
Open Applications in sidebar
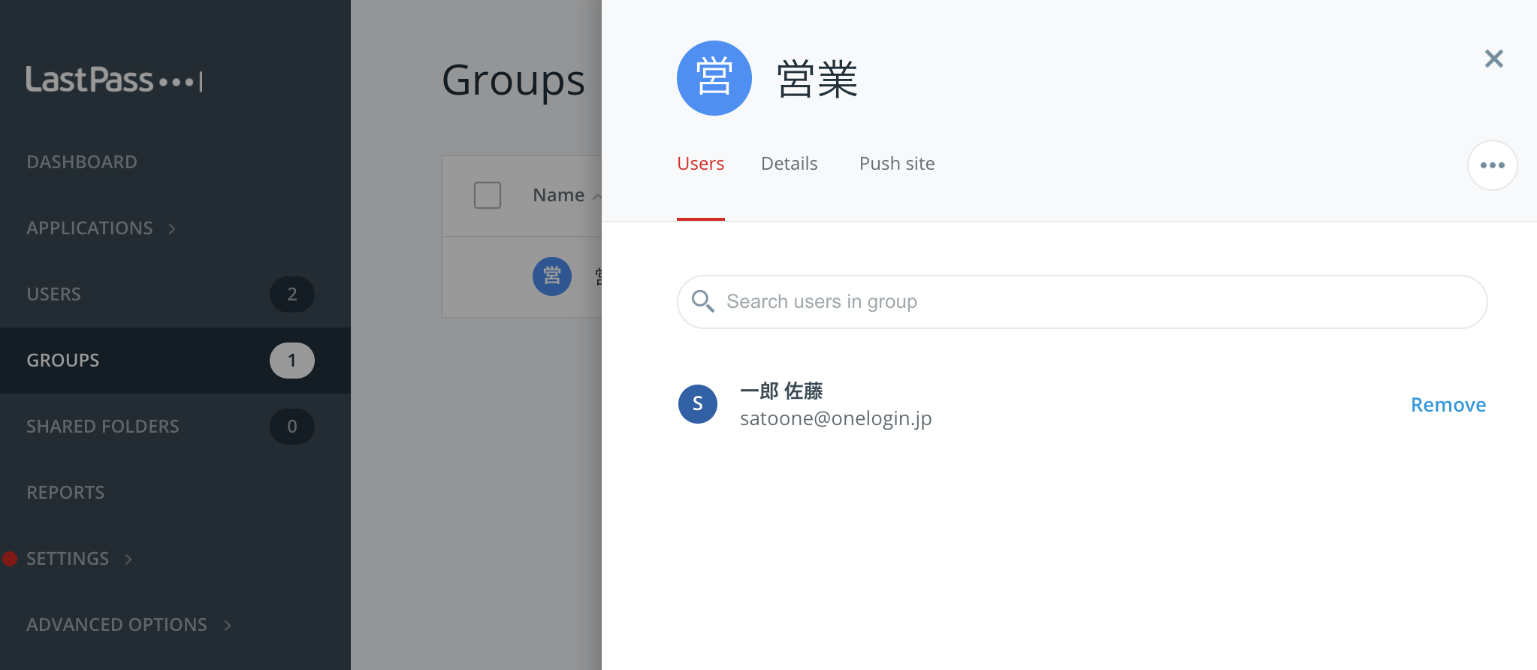[x=89, y=228]
